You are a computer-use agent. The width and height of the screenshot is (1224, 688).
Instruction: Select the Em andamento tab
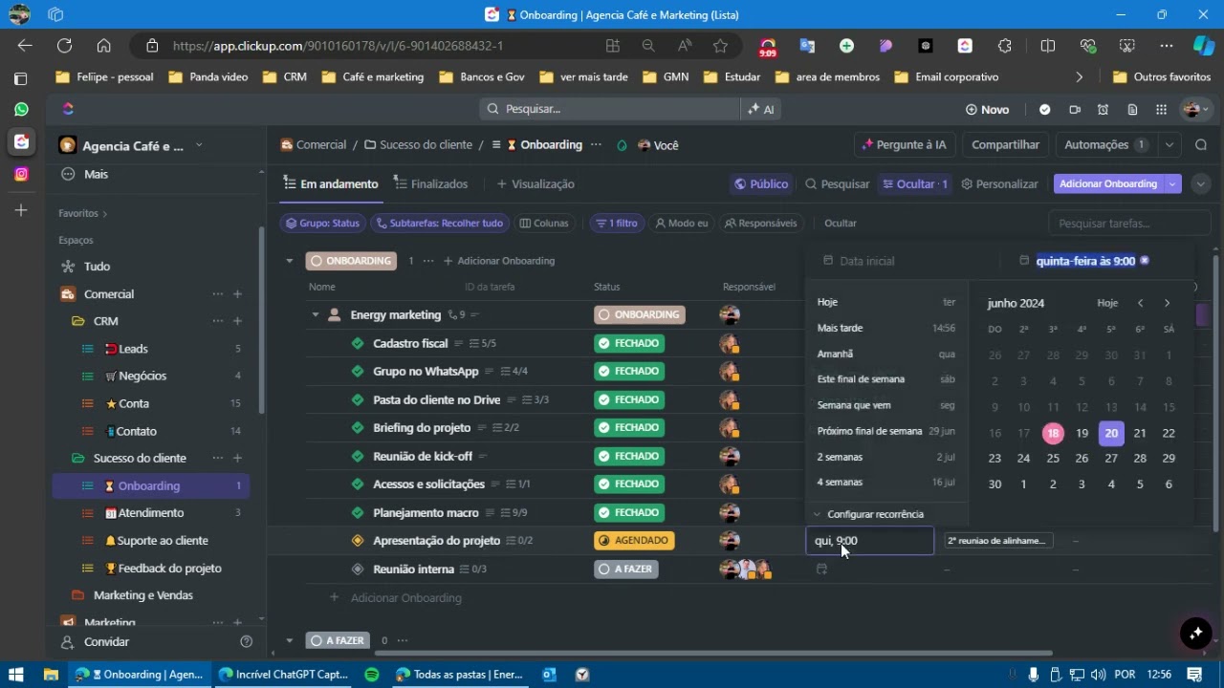coord(331,184)
